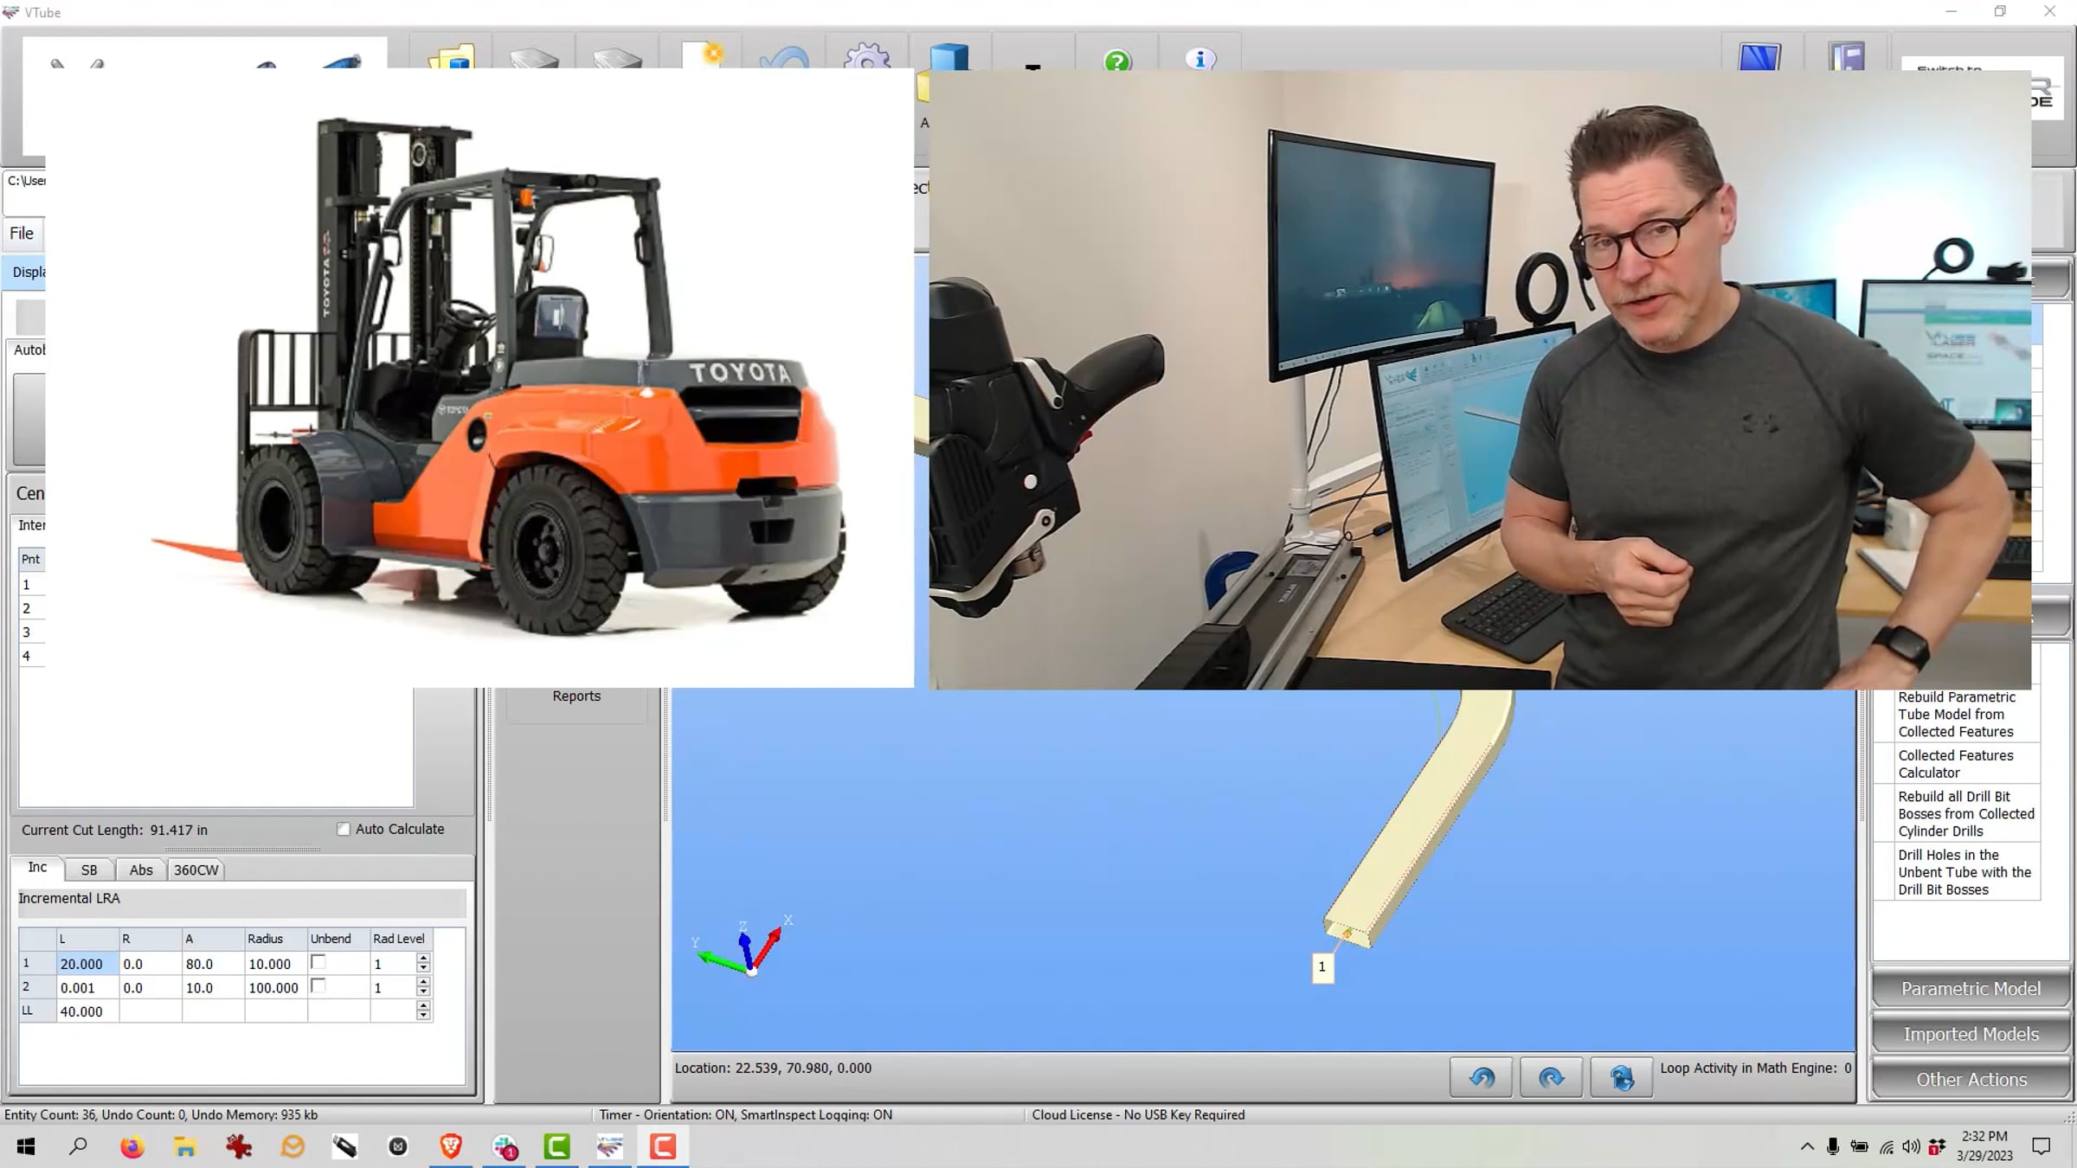2077x1168 pixels.
Task: Open the green help question icon
Action: pos(1117,61)
